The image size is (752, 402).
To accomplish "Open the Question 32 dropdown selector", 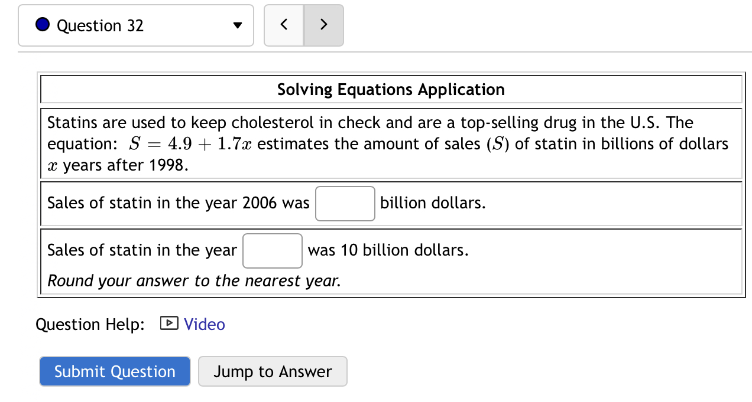I will pos(136,25).
